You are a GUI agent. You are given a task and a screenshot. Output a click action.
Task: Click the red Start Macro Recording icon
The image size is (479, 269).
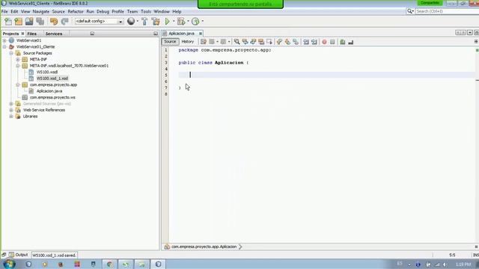coord(324,42)
